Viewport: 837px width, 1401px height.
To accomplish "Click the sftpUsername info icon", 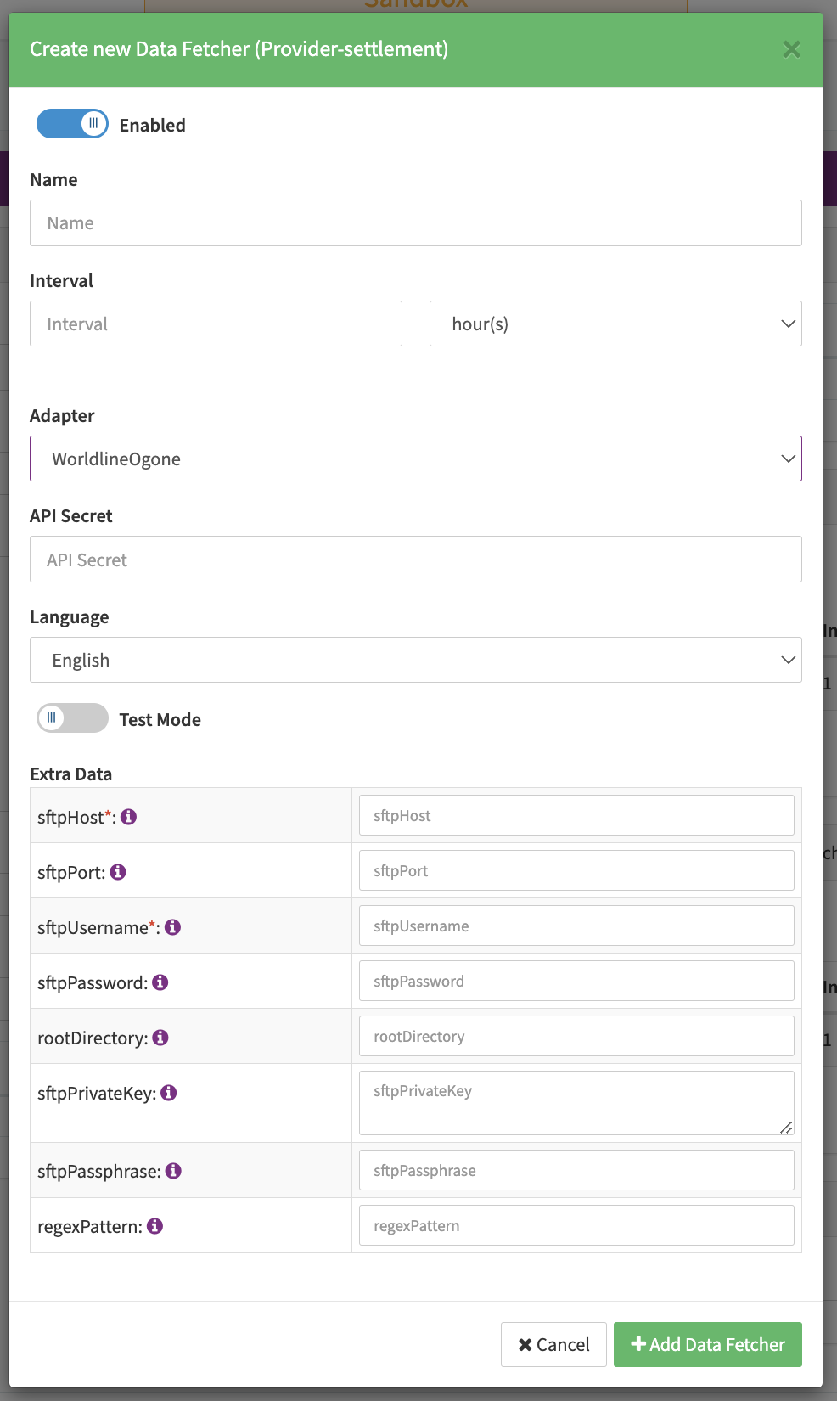I will [x=172, y=927].
